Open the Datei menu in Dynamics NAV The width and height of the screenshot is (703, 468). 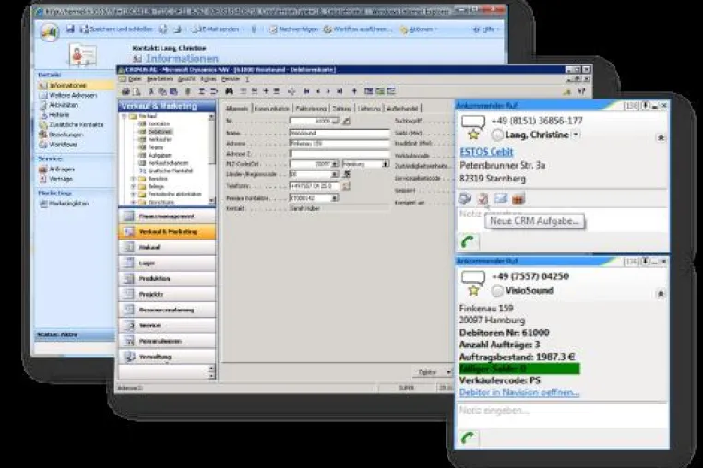click(x=135, y=79)
